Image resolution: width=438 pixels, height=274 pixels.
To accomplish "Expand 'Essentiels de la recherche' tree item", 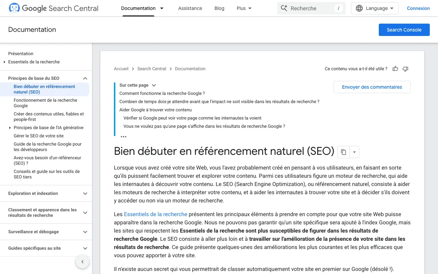I will coord(4,62).
